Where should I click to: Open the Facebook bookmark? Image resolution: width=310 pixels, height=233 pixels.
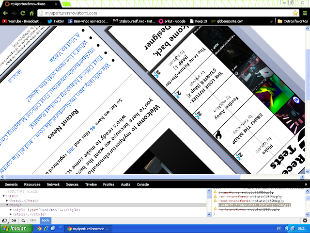coord(88,21)
